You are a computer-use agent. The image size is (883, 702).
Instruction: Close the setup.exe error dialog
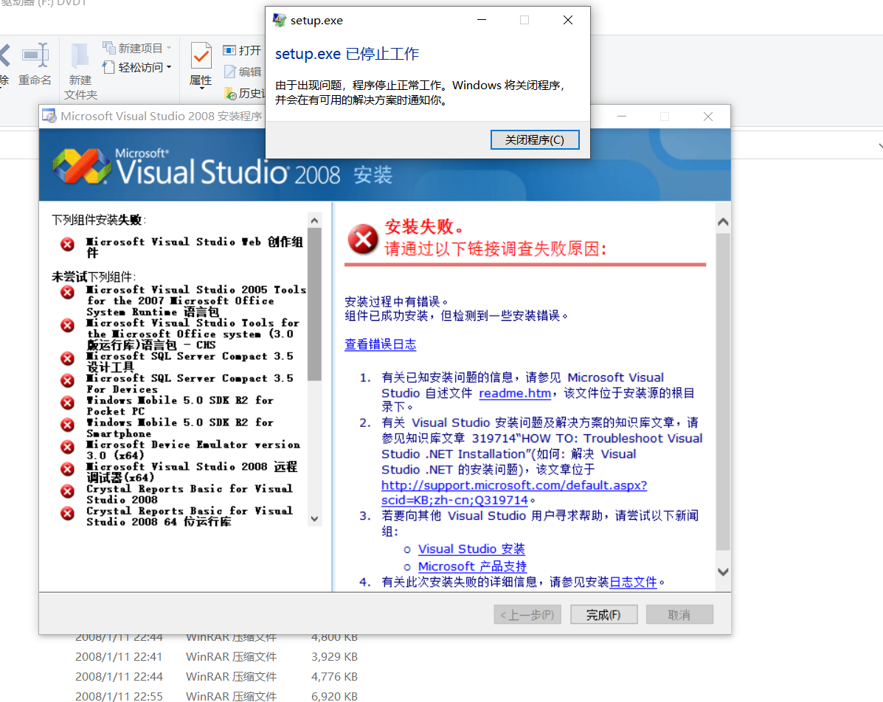(568, 20)
